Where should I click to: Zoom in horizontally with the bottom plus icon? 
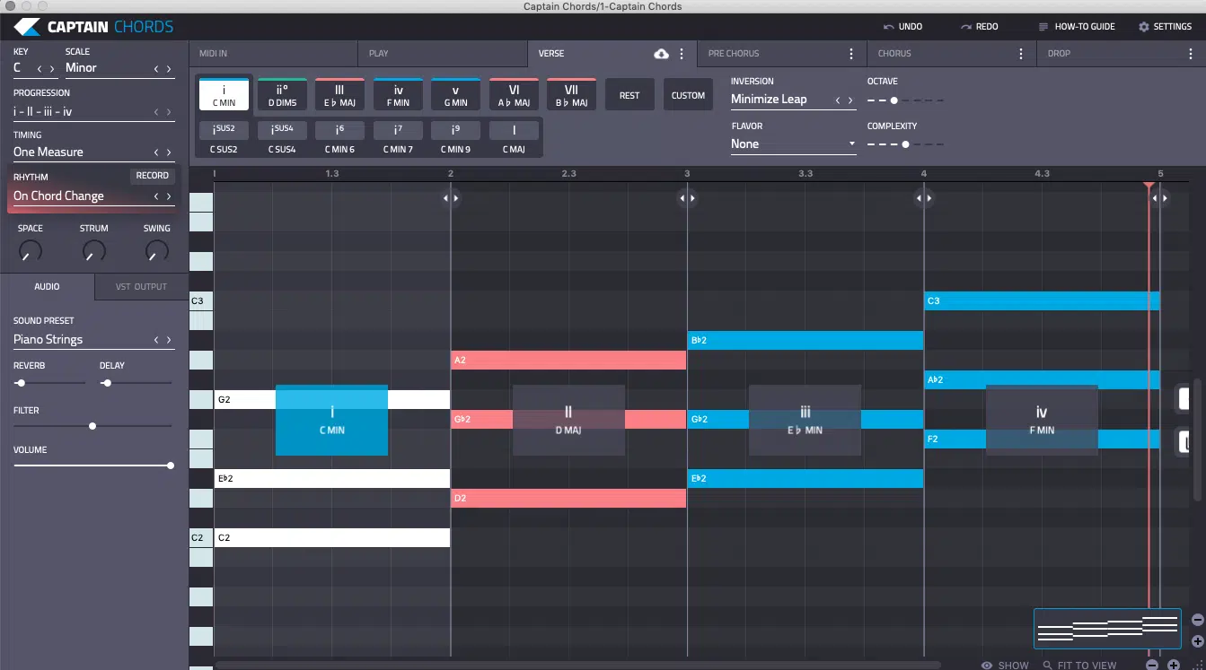tap(1174, 665)
